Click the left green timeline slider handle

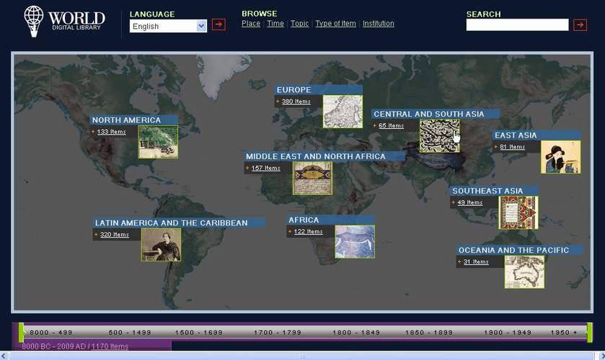pos(21,333)
